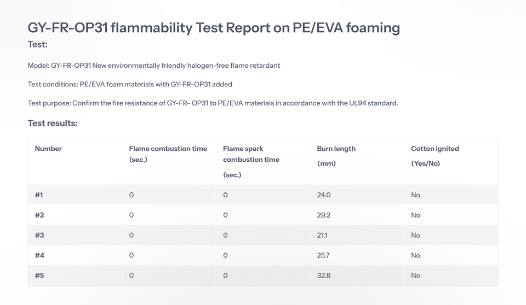Click row label #2

point(39,215)
